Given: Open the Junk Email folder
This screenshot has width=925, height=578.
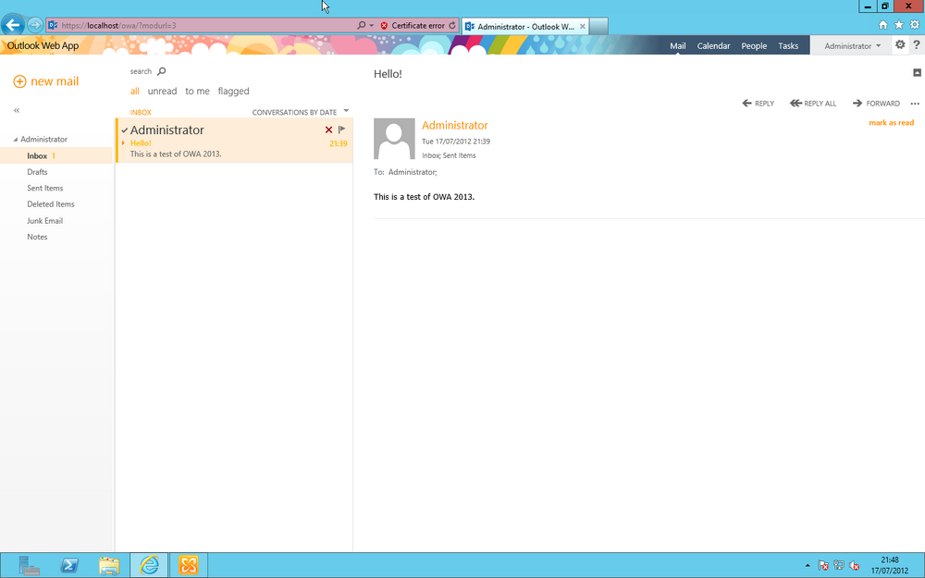Looking at the screenshot, I should pos(44,221).
